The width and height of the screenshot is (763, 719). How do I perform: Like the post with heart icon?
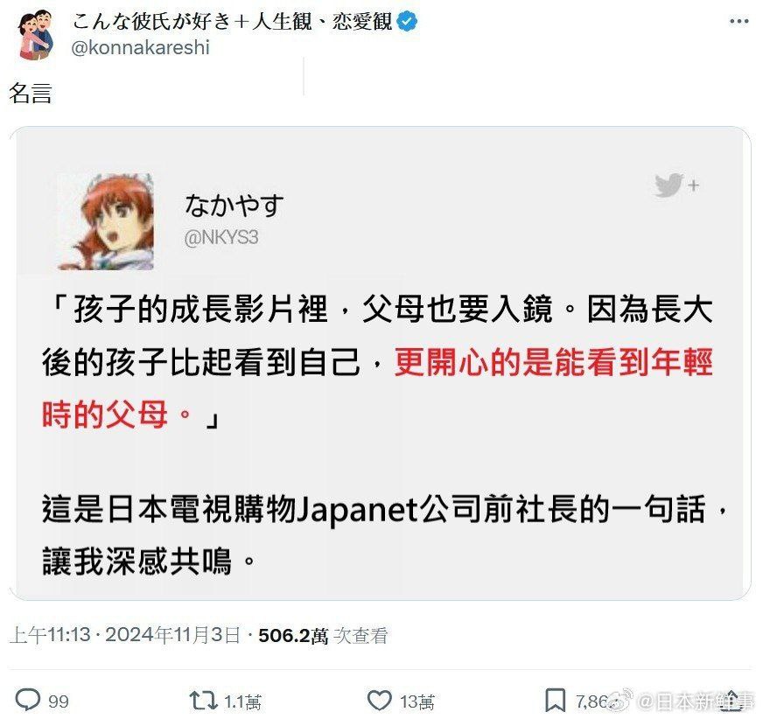[379, 701]
